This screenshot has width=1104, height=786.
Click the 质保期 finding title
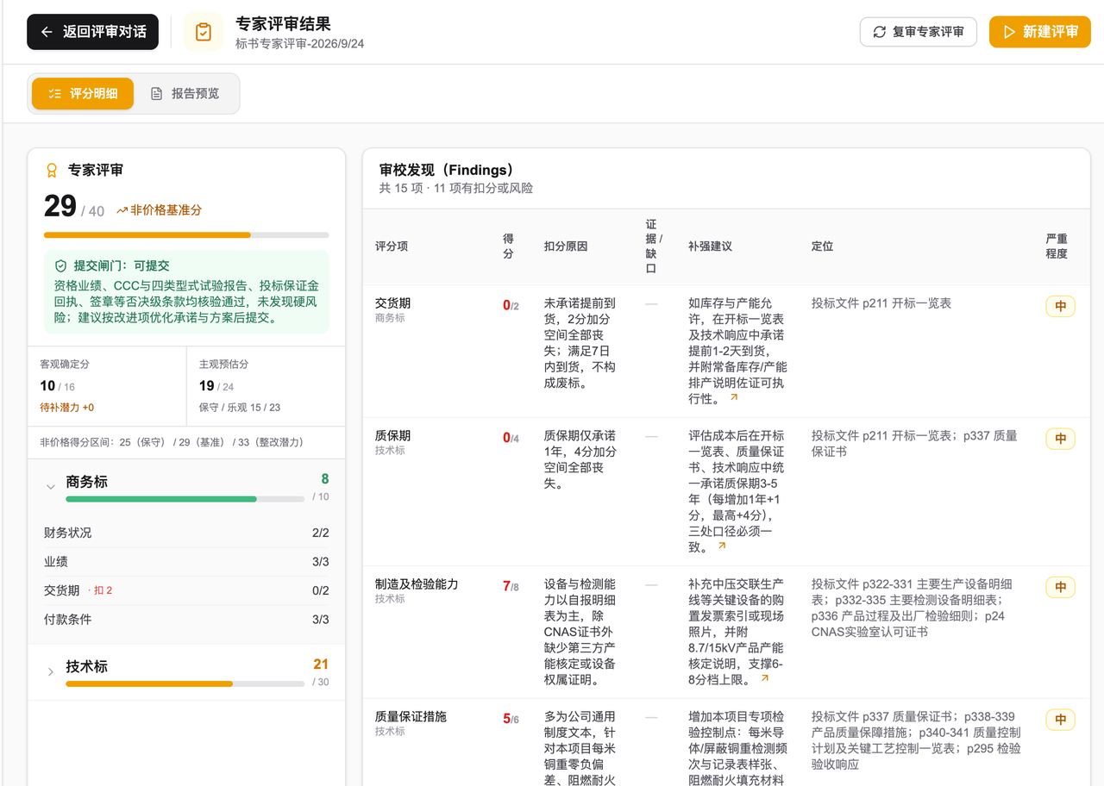(x=393, y=436)
